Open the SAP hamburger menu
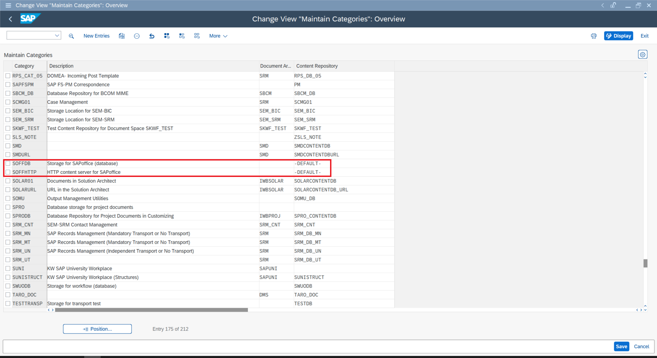657x358 pixels. point(8,5)
